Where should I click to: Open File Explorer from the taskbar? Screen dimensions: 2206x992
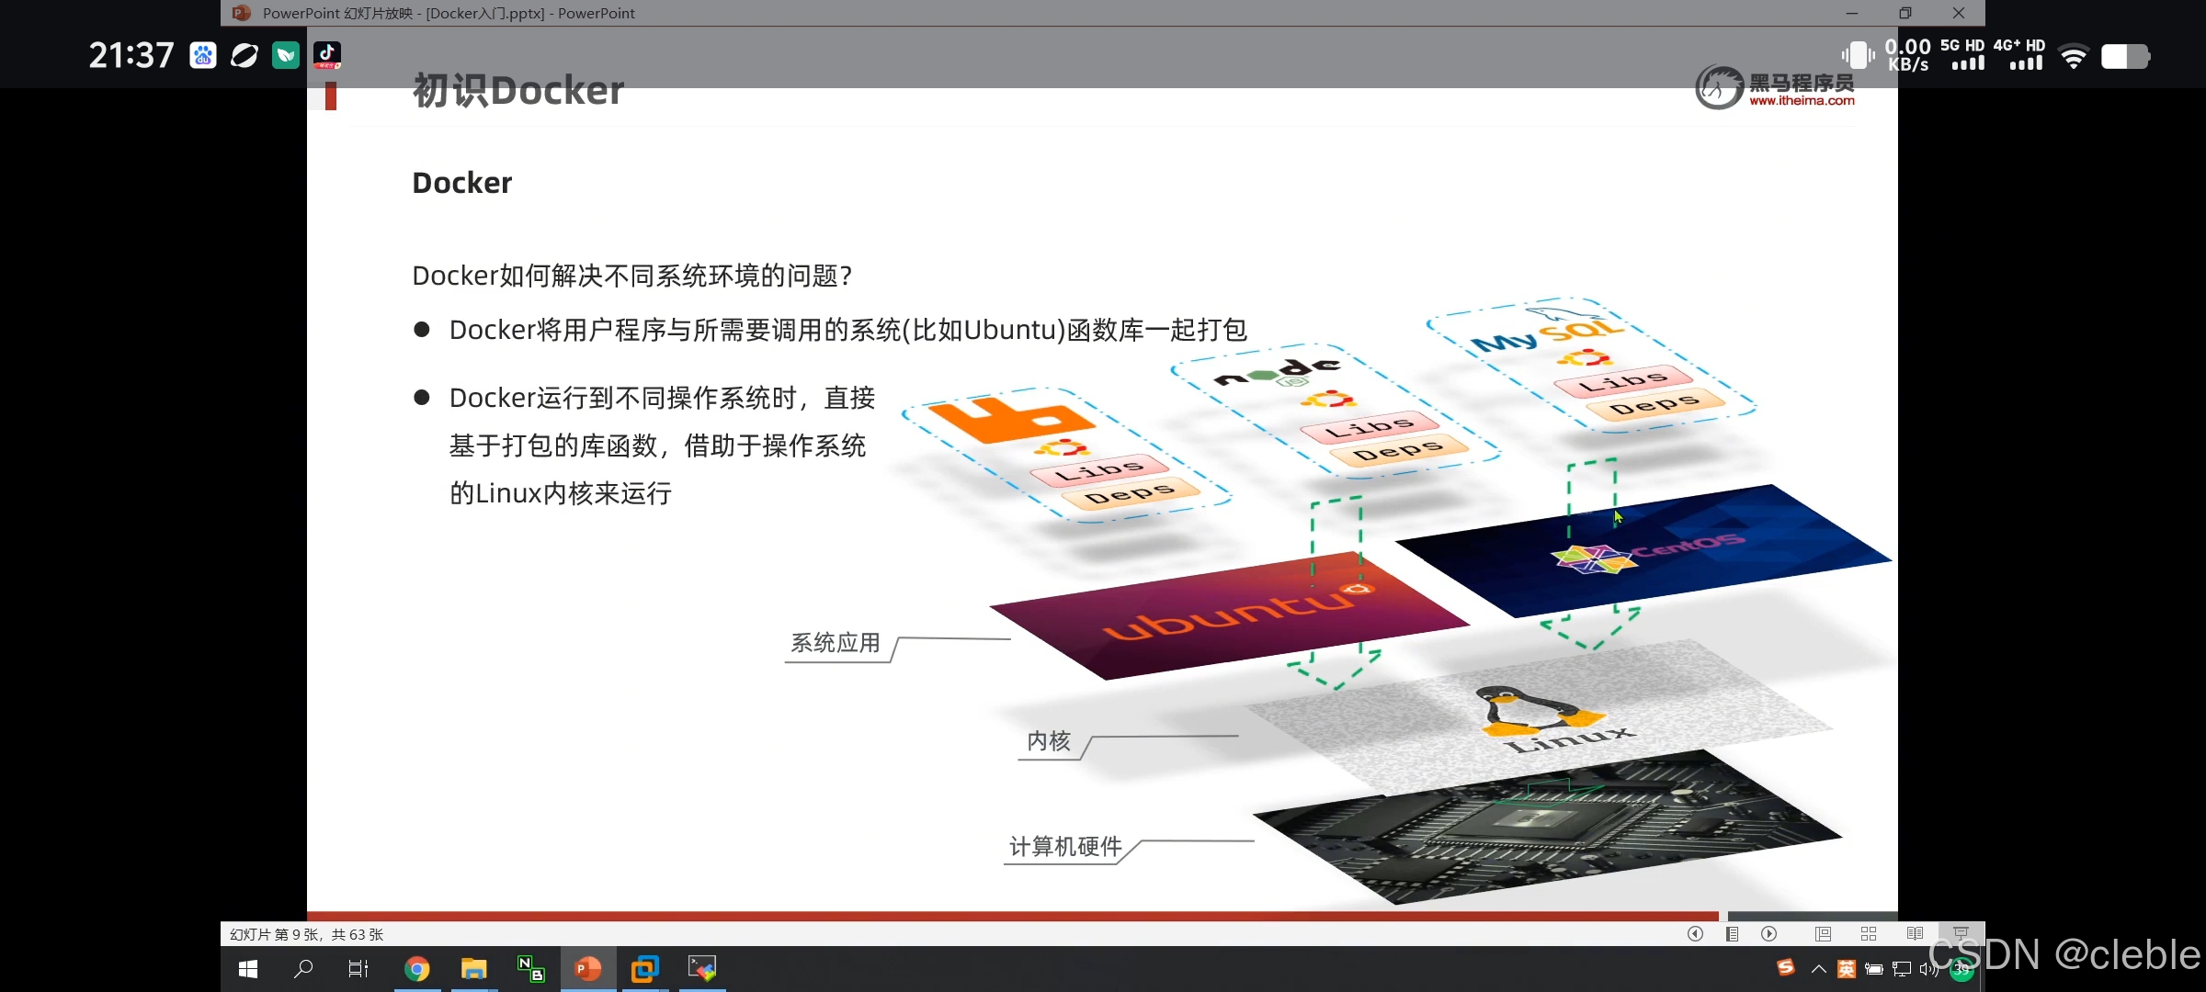click(x=473, y=969)
